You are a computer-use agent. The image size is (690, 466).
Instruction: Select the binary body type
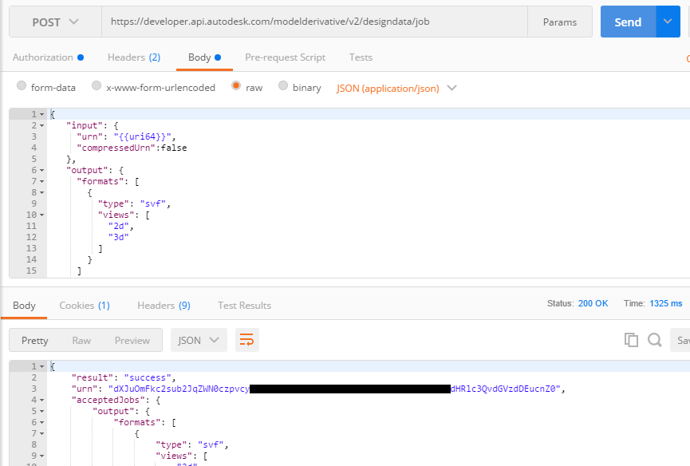(283, 86)
